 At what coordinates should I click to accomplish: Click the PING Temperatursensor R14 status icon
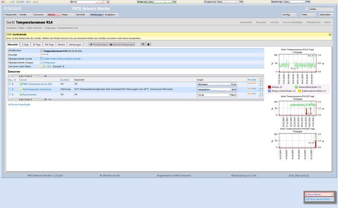coord(21,84)
